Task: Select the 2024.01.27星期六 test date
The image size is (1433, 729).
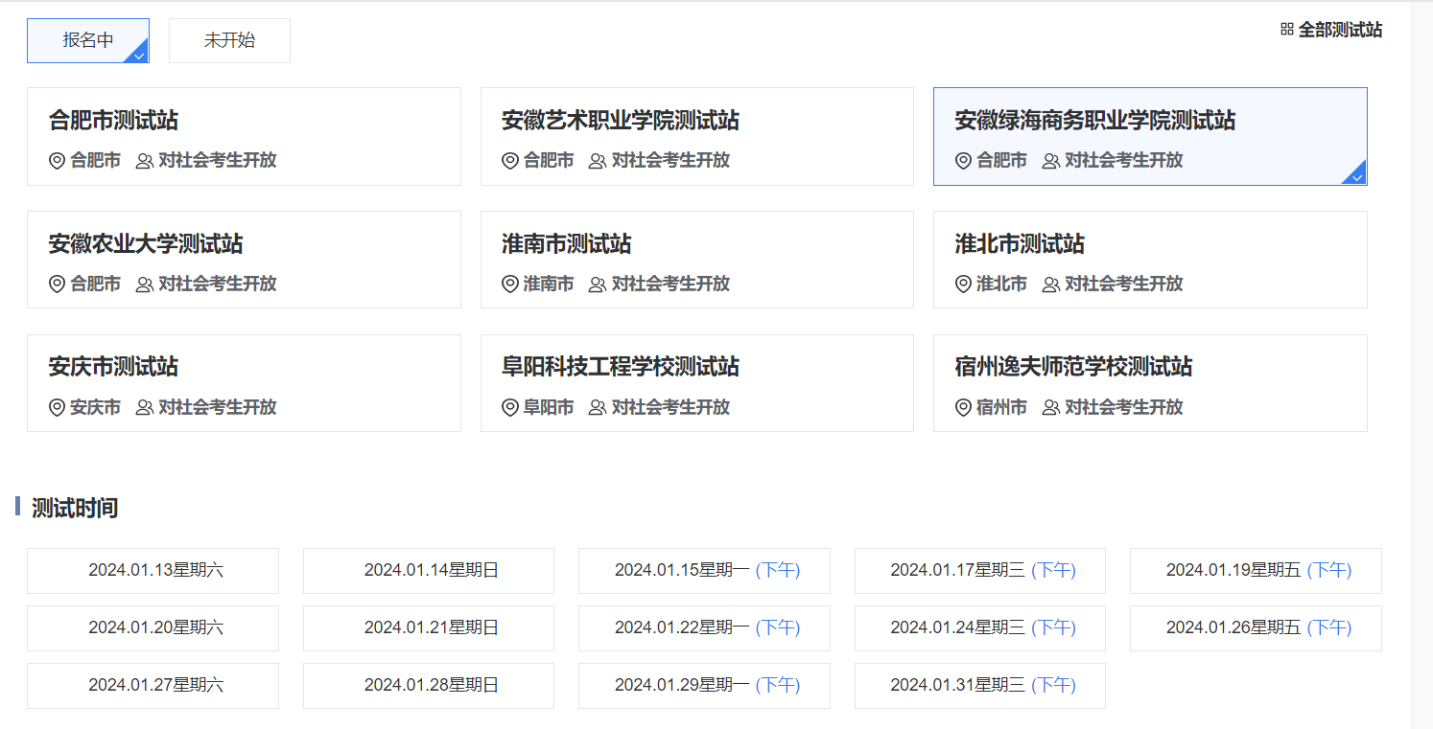Action: tap(153, 686)
